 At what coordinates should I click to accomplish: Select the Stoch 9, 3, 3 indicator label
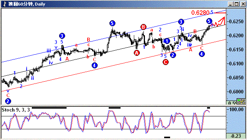pos(16,110)
